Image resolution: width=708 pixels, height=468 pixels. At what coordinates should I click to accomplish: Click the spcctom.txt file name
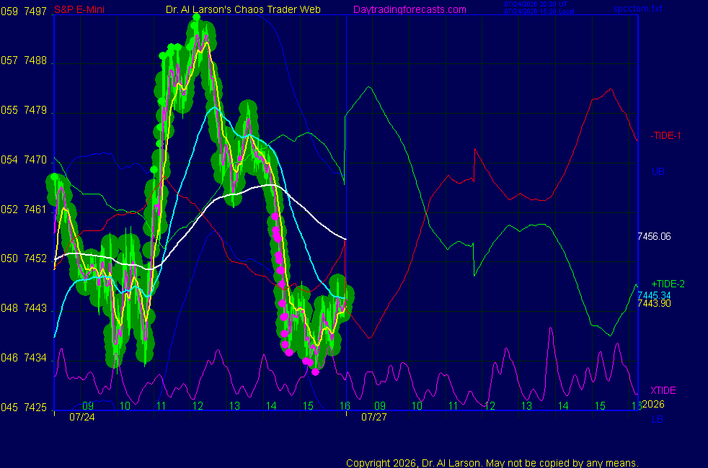click(637, 9)
